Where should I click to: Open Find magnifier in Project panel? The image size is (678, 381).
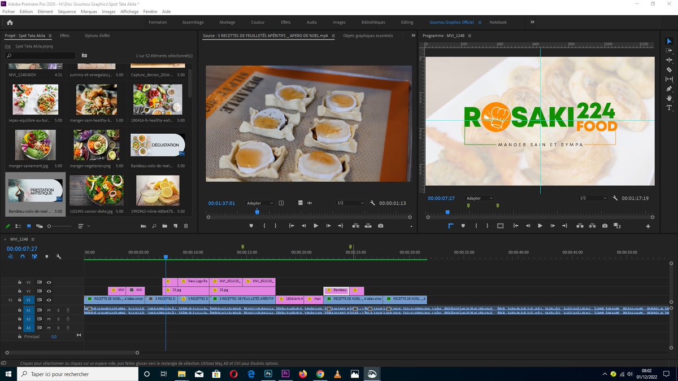(x=154, y=226)
